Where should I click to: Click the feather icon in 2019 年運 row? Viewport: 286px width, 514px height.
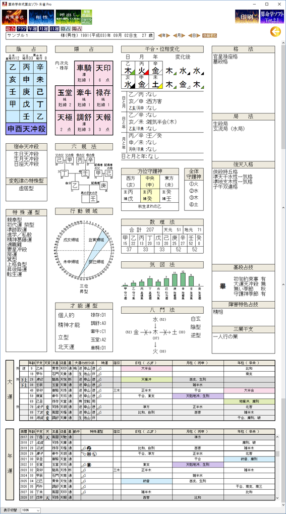click(x=84, y=448)
